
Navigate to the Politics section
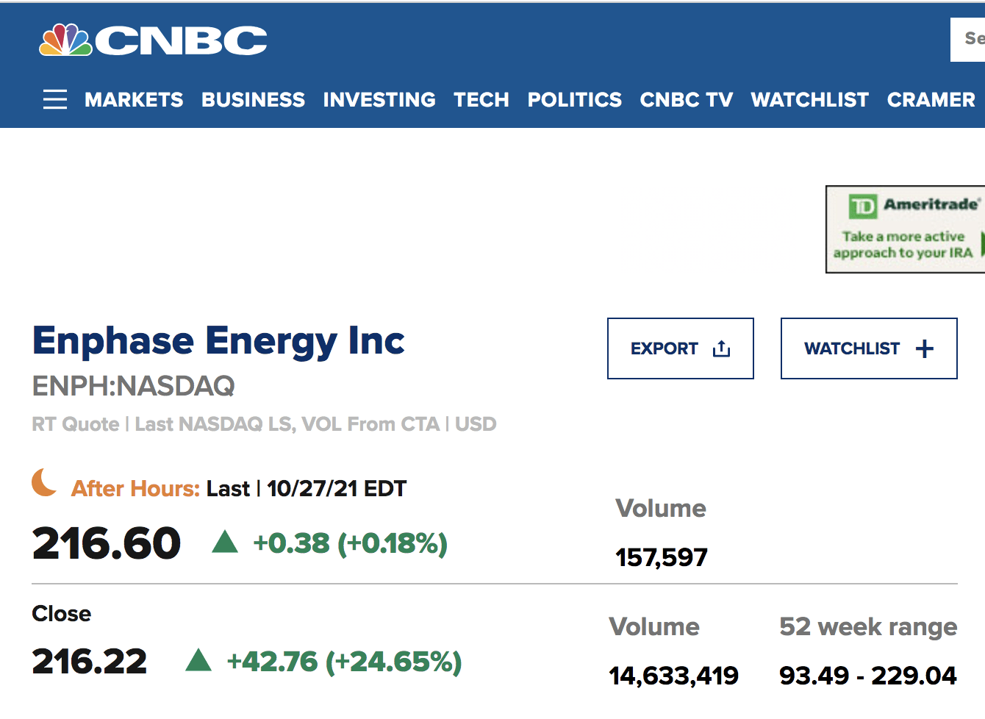[x=575, y=99]
